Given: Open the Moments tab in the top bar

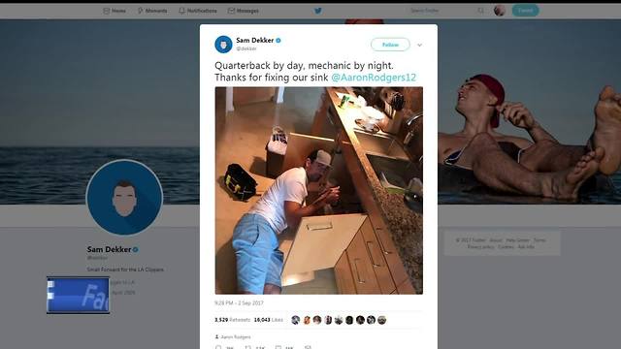Looking at the screenshot, I should (152, 11).
